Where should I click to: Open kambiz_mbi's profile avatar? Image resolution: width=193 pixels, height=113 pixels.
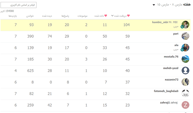tap(185, 25)
